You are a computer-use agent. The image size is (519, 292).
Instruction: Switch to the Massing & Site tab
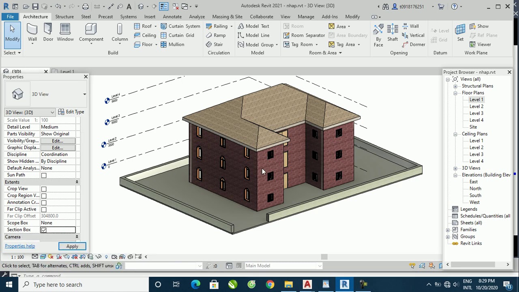coord(227,17)
